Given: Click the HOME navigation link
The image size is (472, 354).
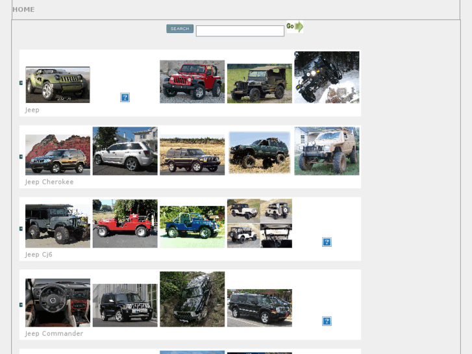Looking at the screenshot, I should tap(23, 10).
